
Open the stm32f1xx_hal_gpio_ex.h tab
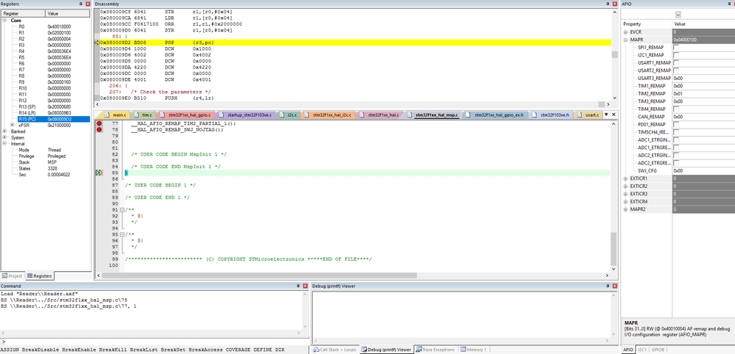(x=495, y=115)
